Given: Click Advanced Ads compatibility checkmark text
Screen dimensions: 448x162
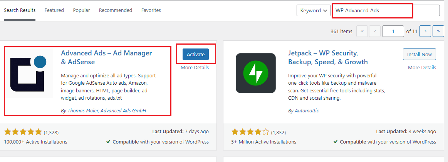Looking at the screenshot, I should (158, 142).
